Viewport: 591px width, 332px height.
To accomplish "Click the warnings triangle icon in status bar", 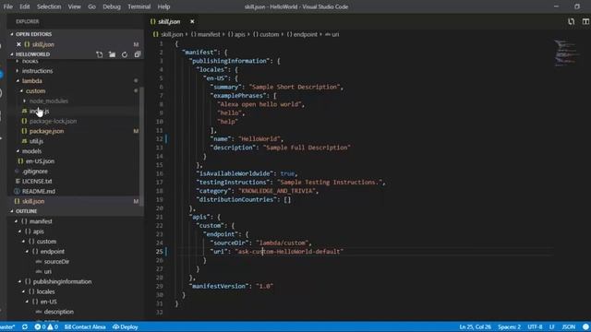I will (50, 326).
